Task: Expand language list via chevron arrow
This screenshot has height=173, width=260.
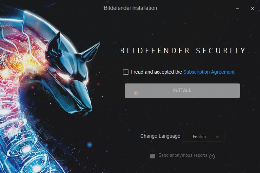Action: coord(218,137)
